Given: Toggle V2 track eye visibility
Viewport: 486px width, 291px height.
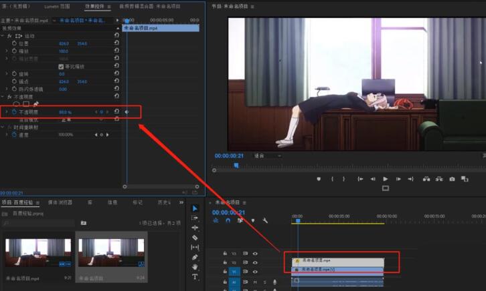Looking at the screenshot, I should point(255,262).
